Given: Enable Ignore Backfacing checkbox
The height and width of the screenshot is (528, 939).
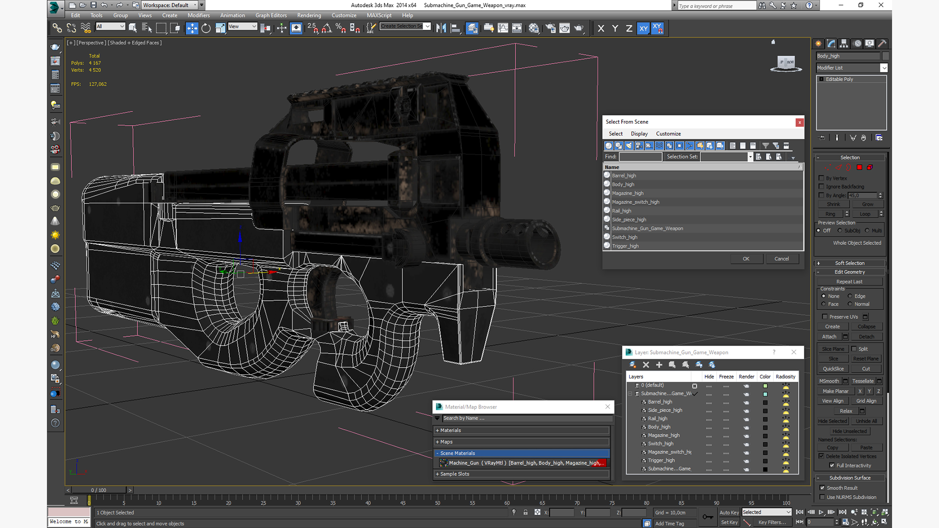Looking at the screenshot, I should click(x=822, y=187).
